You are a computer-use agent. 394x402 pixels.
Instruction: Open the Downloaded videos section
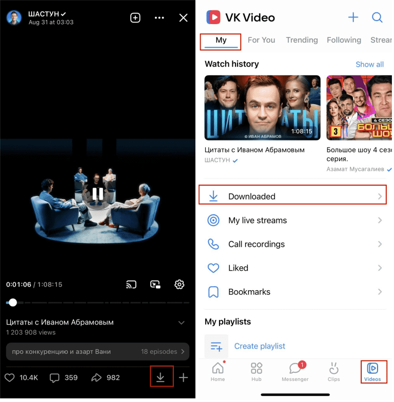292,196
